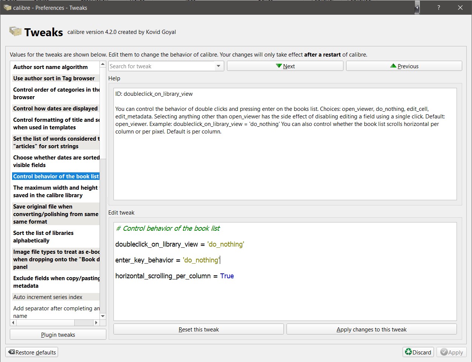Select Auto increment series index tweak
472x362 pixels.
click(x=56, y=297)
